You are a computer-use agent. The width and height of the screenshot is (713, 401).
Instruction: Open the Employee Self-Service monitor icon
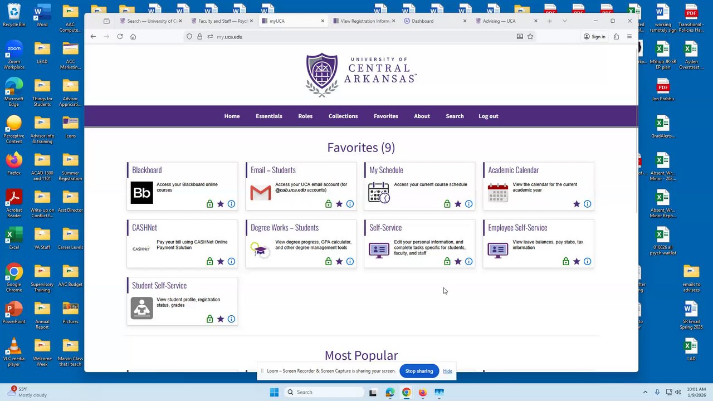click(x=497, y=250)
